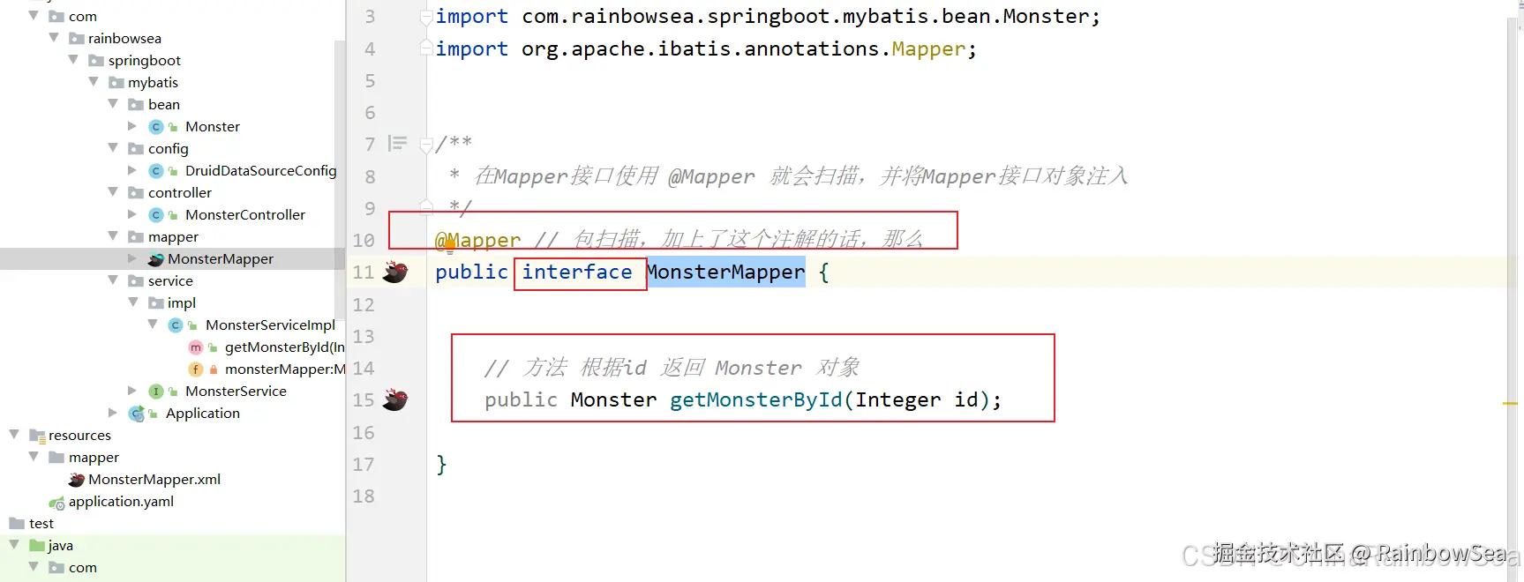Click highlighted MonsterMapper name in editor
The height and width of the screenshot is (582, 1524).
point(725,272)
